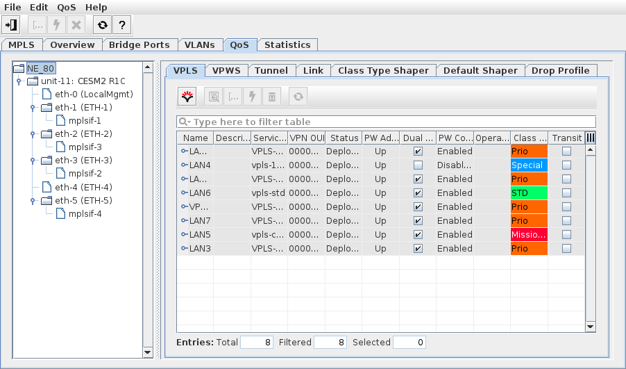Click the magnifier icon in filter field
This screenshot has height=369, width=626.
[x=185, y=122]
